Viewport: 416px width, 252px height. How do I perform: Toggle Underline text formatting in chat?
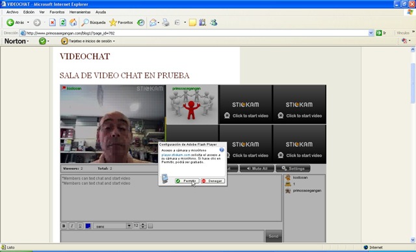click(x=80, y=226)
